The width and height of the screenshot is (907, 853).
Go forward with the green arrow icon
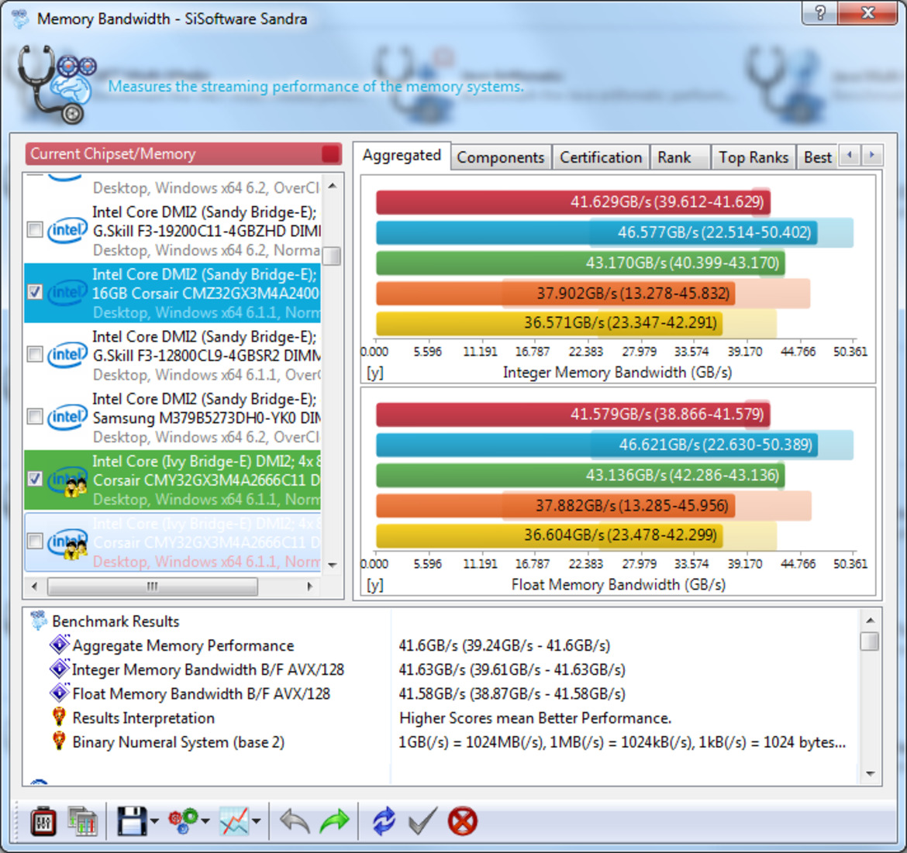click(x=334, y=821)
